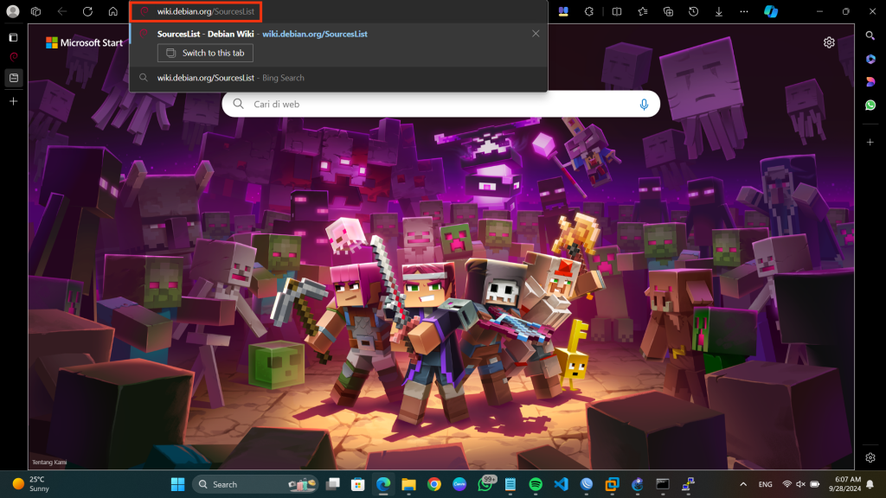Start voice search with microphone icon
Screen dimensions: 886x498
644,105
